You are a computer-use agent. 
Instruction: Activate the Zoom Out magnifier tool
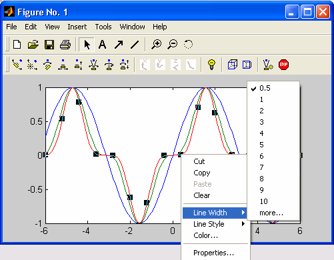tap(173, 44)
